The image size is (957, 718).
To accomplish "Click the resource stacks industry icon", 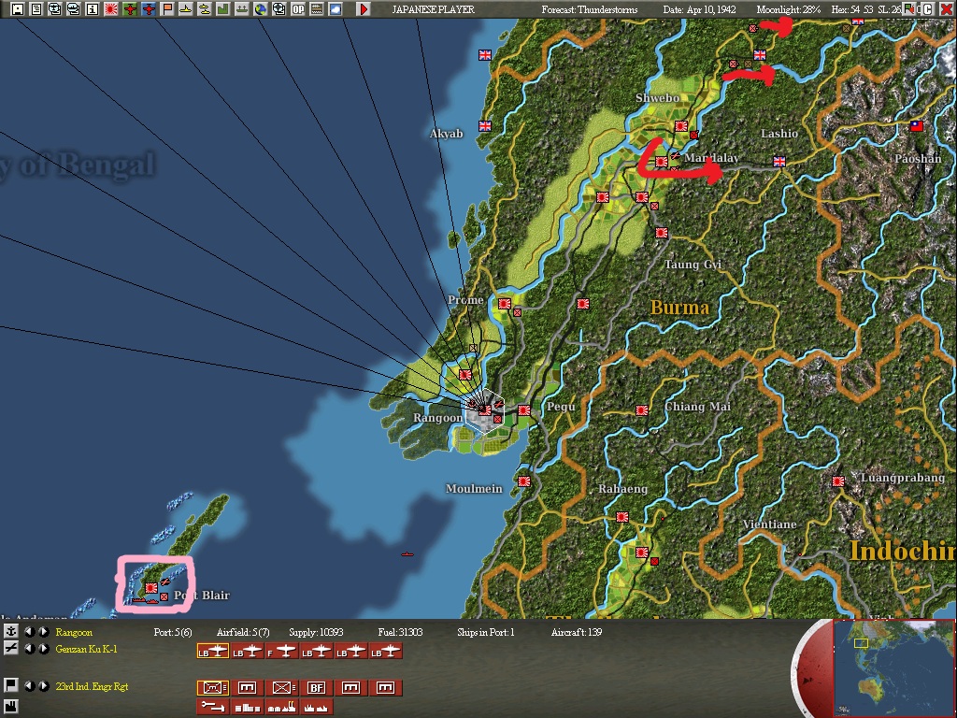I will tap(247, 707).
